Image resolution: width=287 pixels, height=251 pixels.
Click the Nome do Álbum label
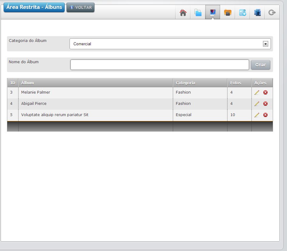[24, 62]
